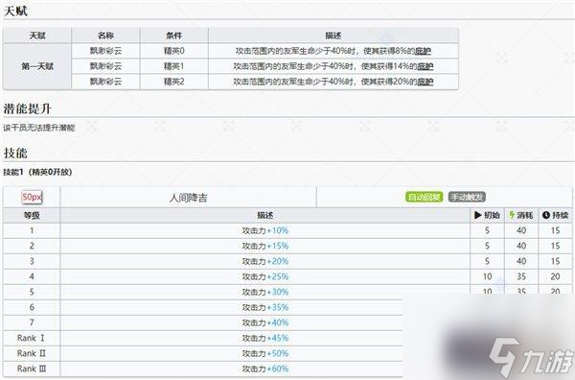Click the 攻击力+60% description
The width and height of the screenshot is (575, 380).
click(264, 369)
